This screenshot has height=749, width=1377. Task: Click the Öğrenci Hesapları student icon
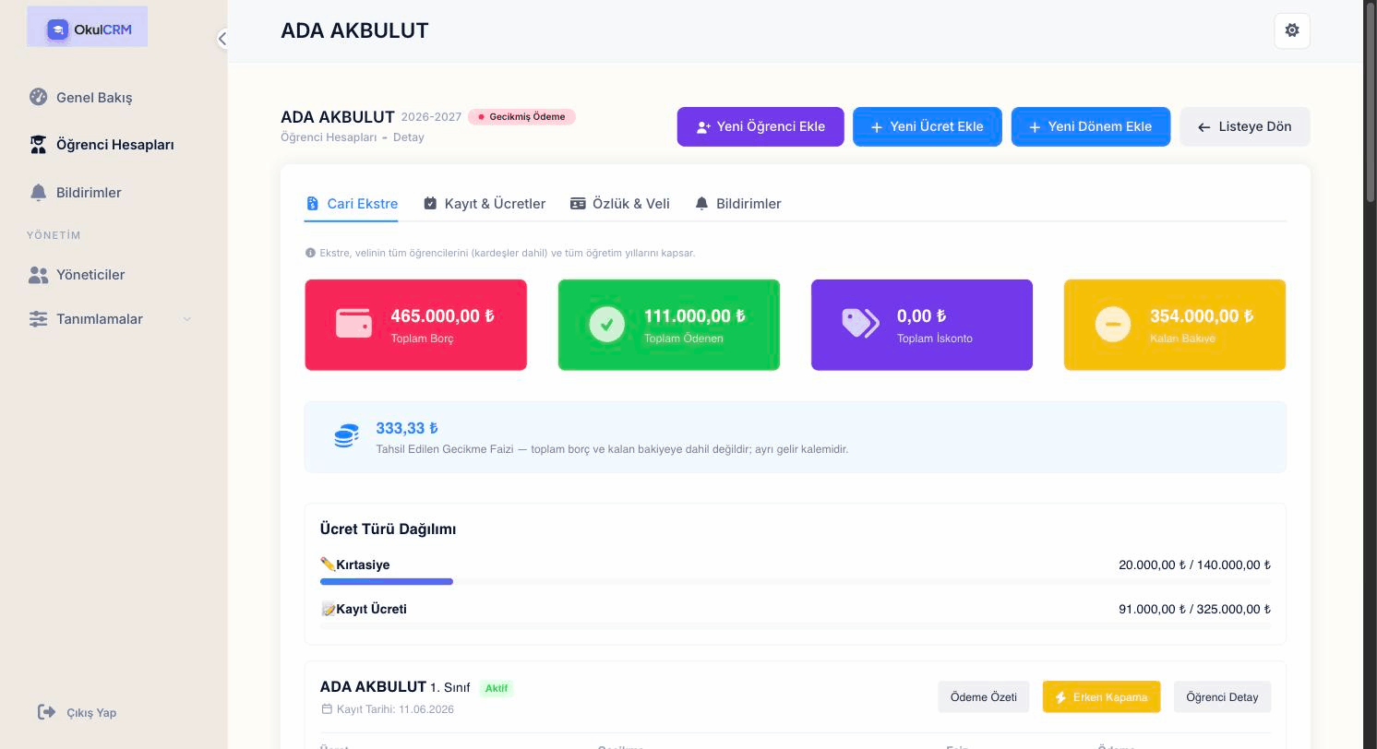pos(38,144)
